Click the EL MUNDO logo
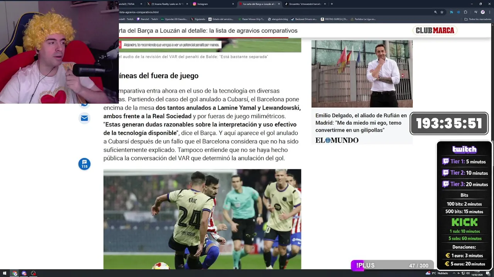Image resolution: width=494 pixels, height=277 pixels. [337, 140]
